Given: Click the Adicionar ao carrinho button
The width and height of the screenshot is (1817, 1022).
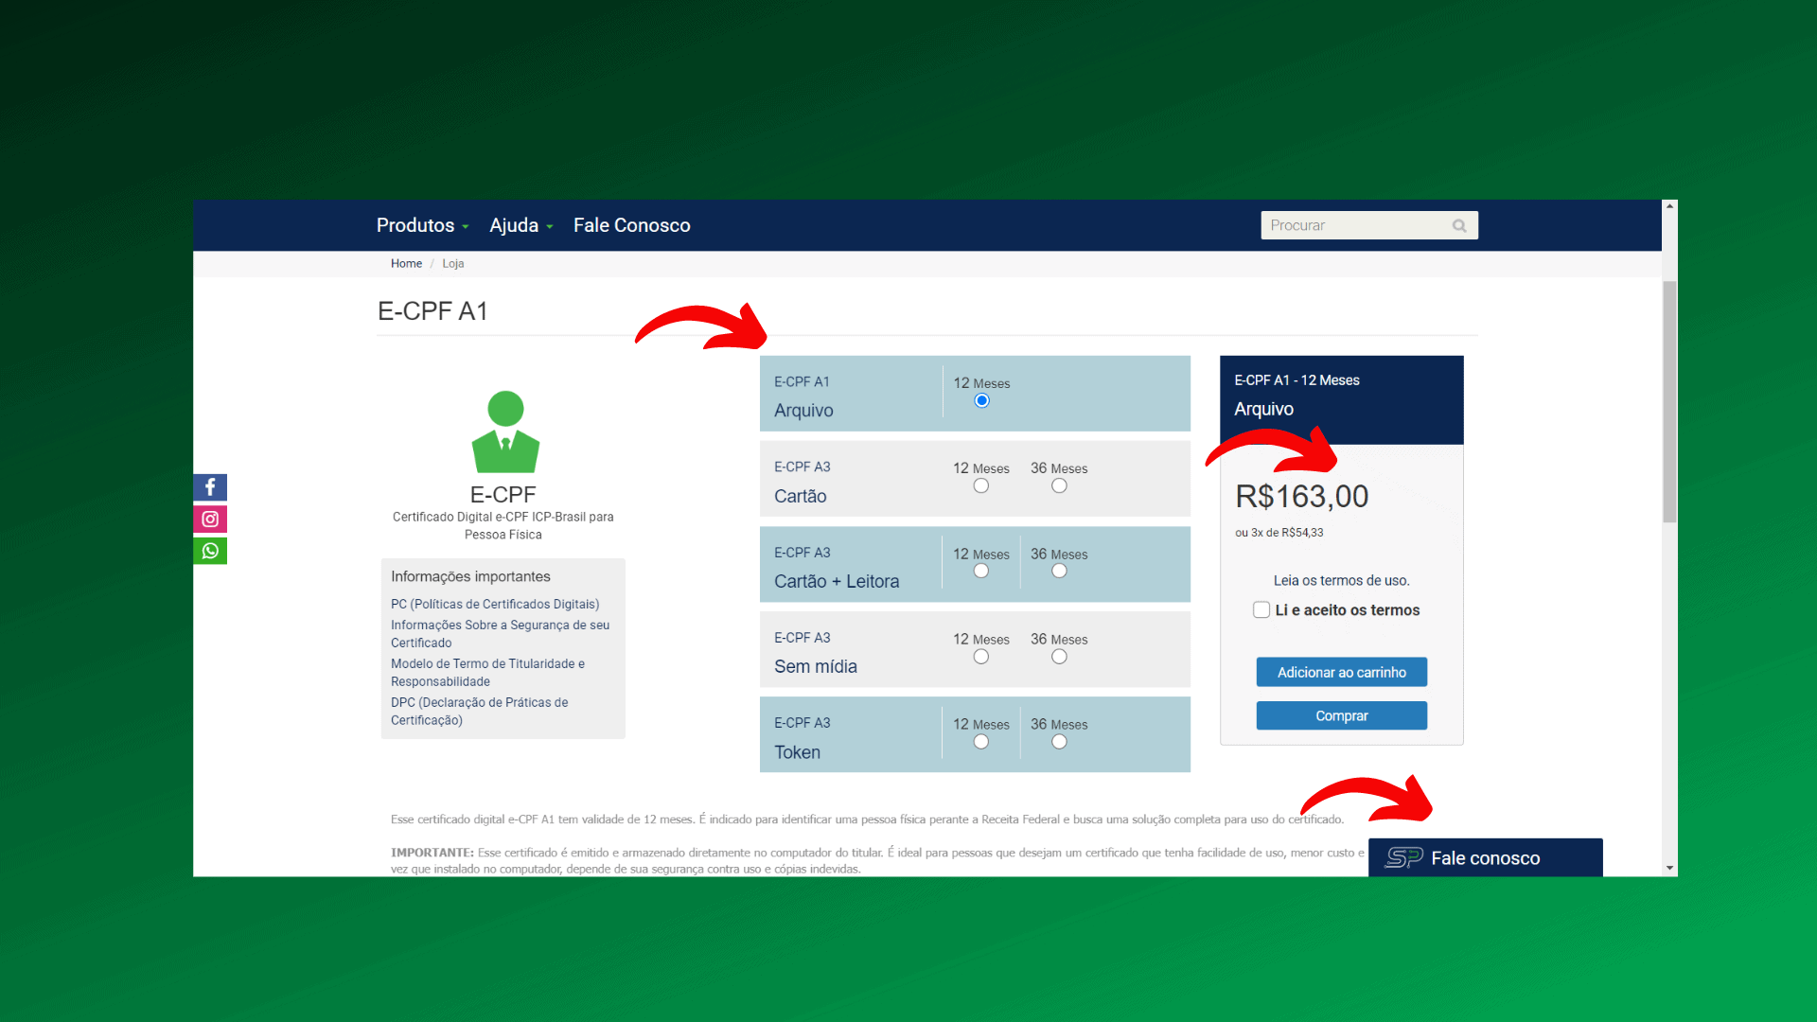Looking at the screenshot, I should [1341, 673].
